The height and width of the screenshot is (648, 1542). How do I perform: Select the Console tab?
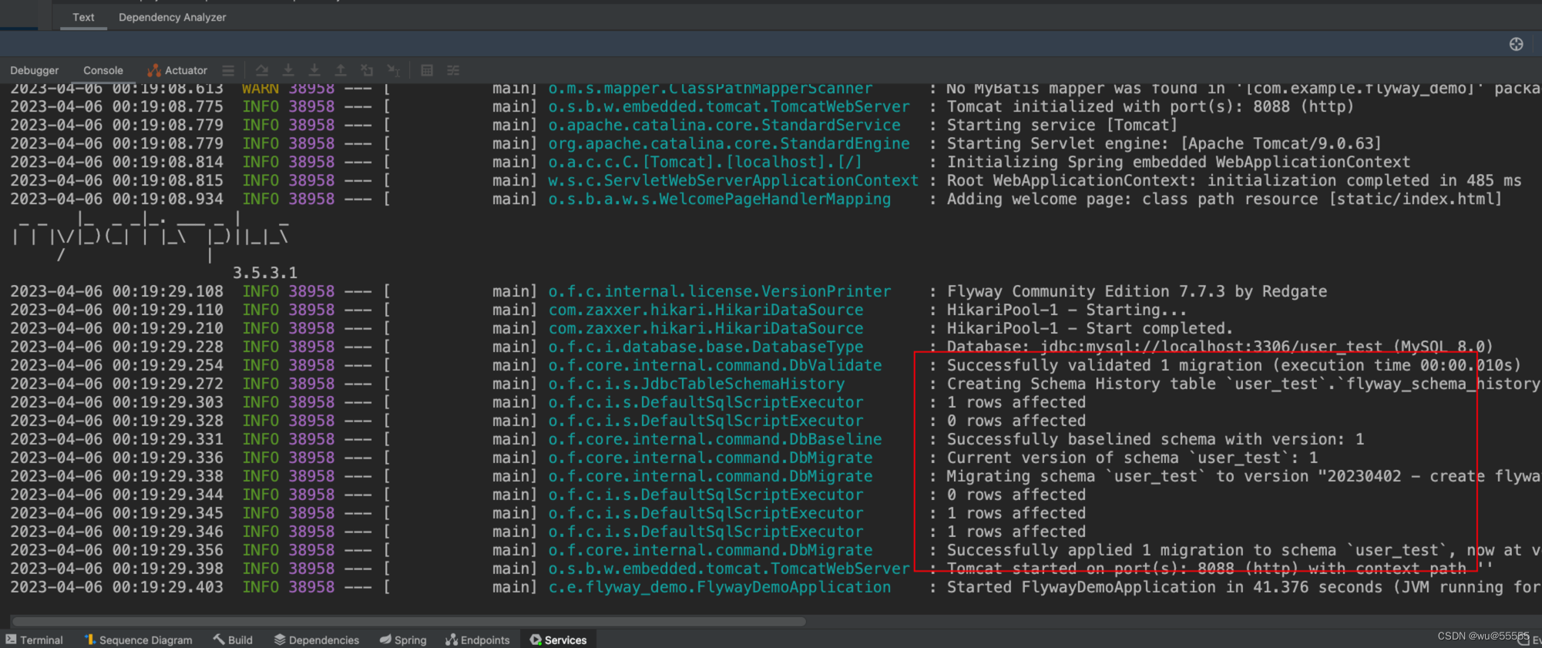(x=103, y=70)
